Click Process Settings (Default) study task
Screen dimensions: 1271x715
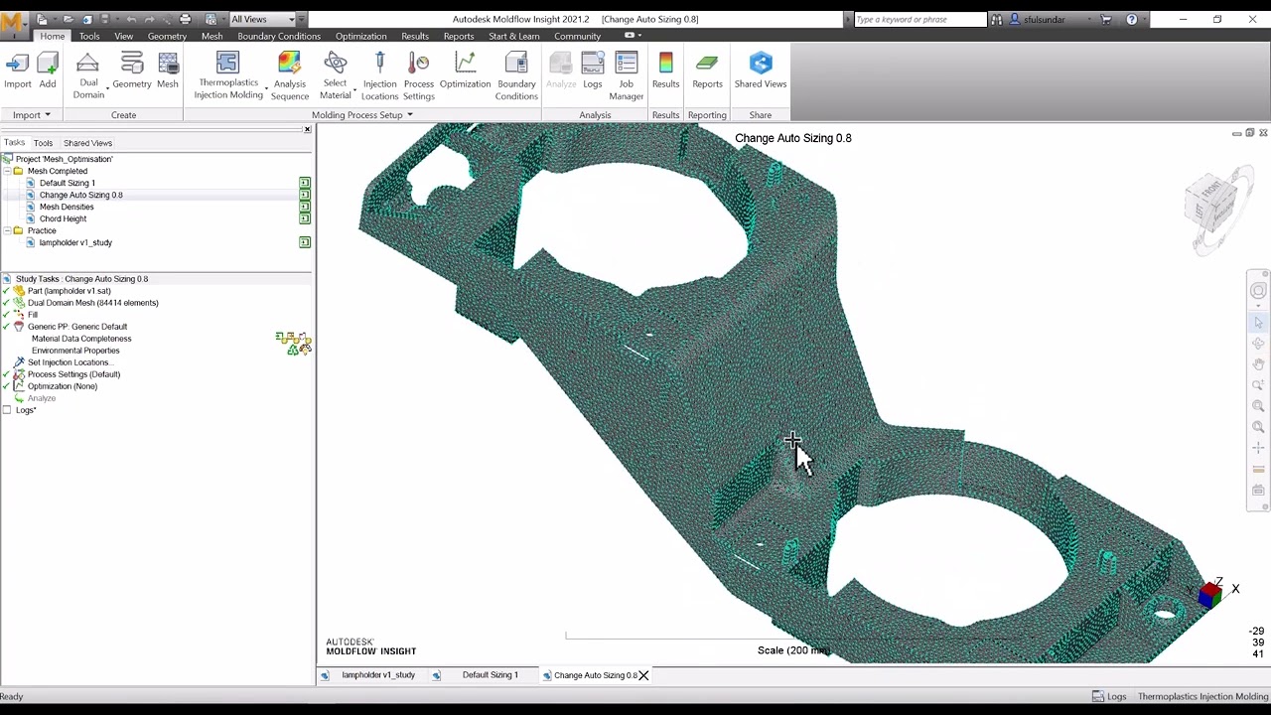[73, 374]
